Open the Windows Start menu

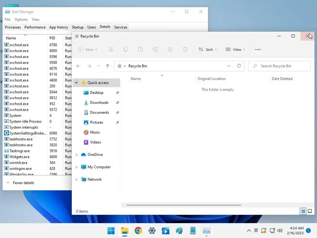pyautogui.click(x=111, y=231)
